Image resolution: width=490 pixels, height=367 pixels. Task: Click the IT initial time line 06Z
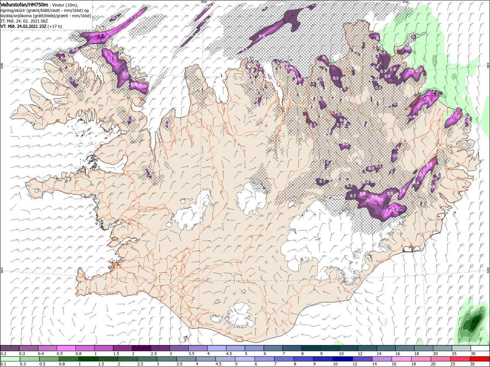[23, 21]
